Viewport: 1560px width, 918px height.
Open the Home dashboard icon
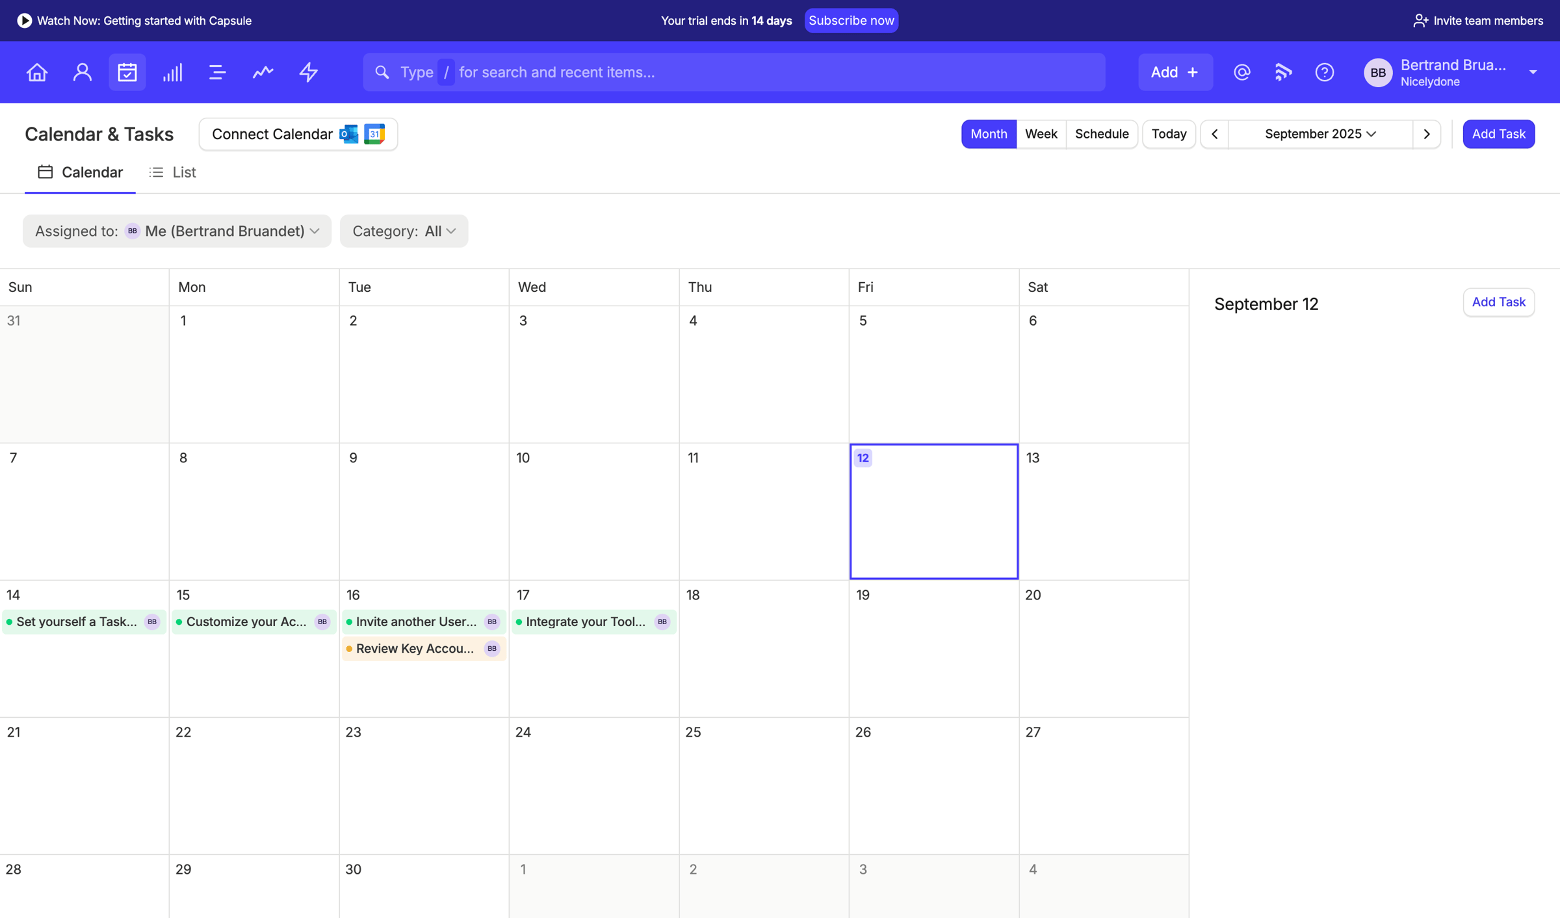37,72
